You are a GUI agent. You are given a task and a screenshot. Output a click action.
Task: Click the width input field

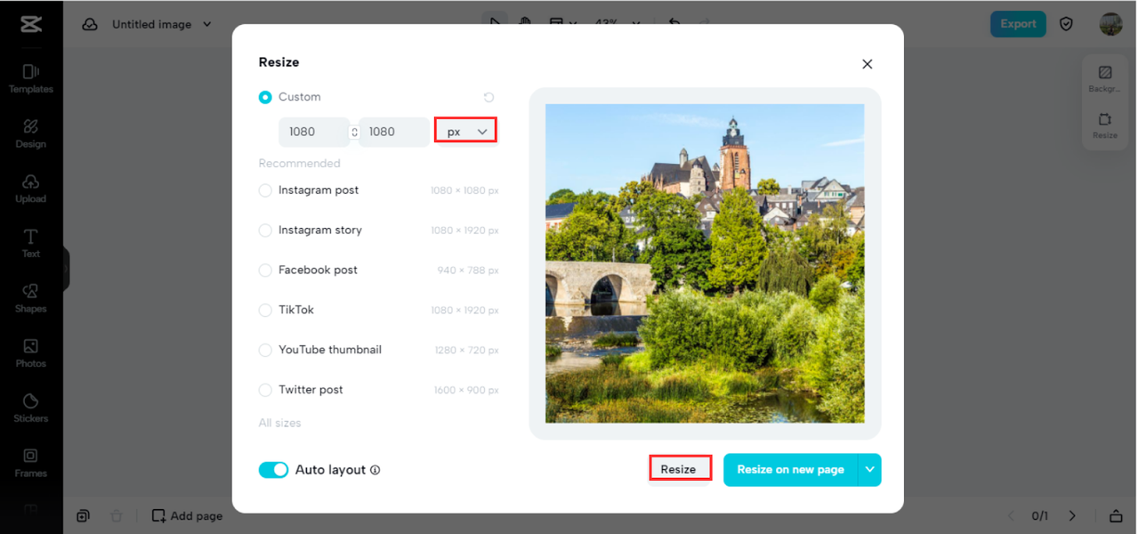313,132
